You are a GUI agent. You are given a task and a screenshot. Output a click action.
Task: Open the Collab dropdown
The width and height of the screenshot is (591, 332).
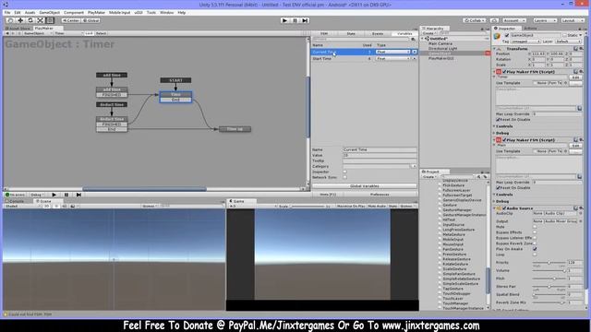475,20
